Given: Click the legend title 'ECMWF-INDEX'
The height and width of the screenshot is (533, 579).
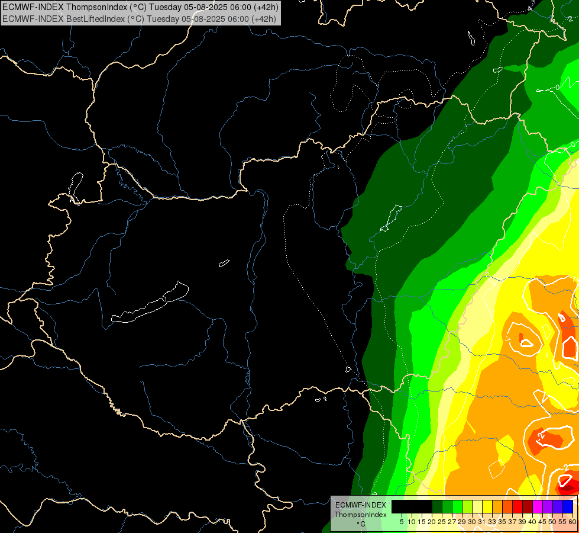Looking at the screenshot, I should [x=360, y=505].
